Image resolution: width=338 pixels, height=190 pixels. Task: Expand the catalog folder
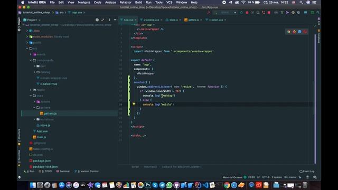click(x=34, y=72)
